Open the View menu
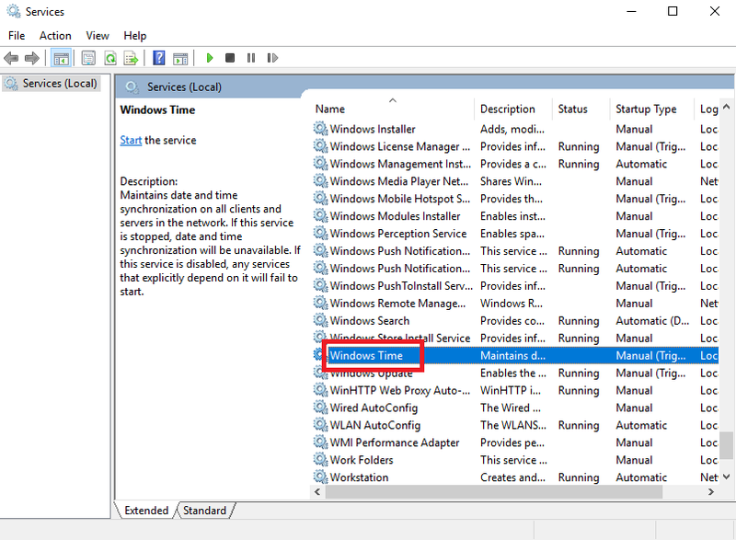This screenshot has width=736, height=540. pos(98,36)
